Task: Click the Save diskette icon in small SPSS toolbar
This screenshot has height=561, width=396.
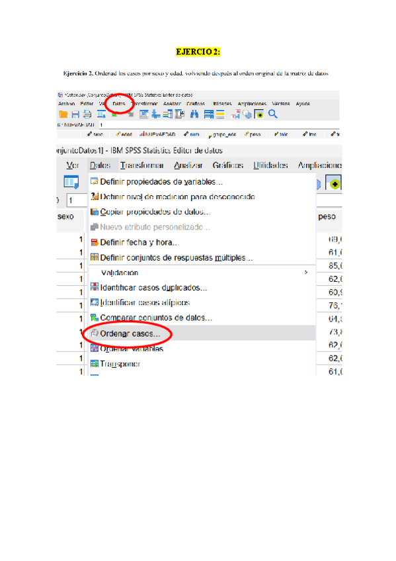Action: click(75, 114)
